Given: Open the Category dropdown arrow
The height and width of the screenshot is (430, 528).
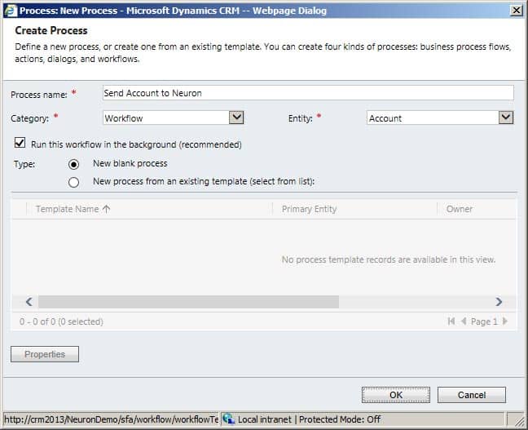Looking at the screenshot, I should [236, 117].
